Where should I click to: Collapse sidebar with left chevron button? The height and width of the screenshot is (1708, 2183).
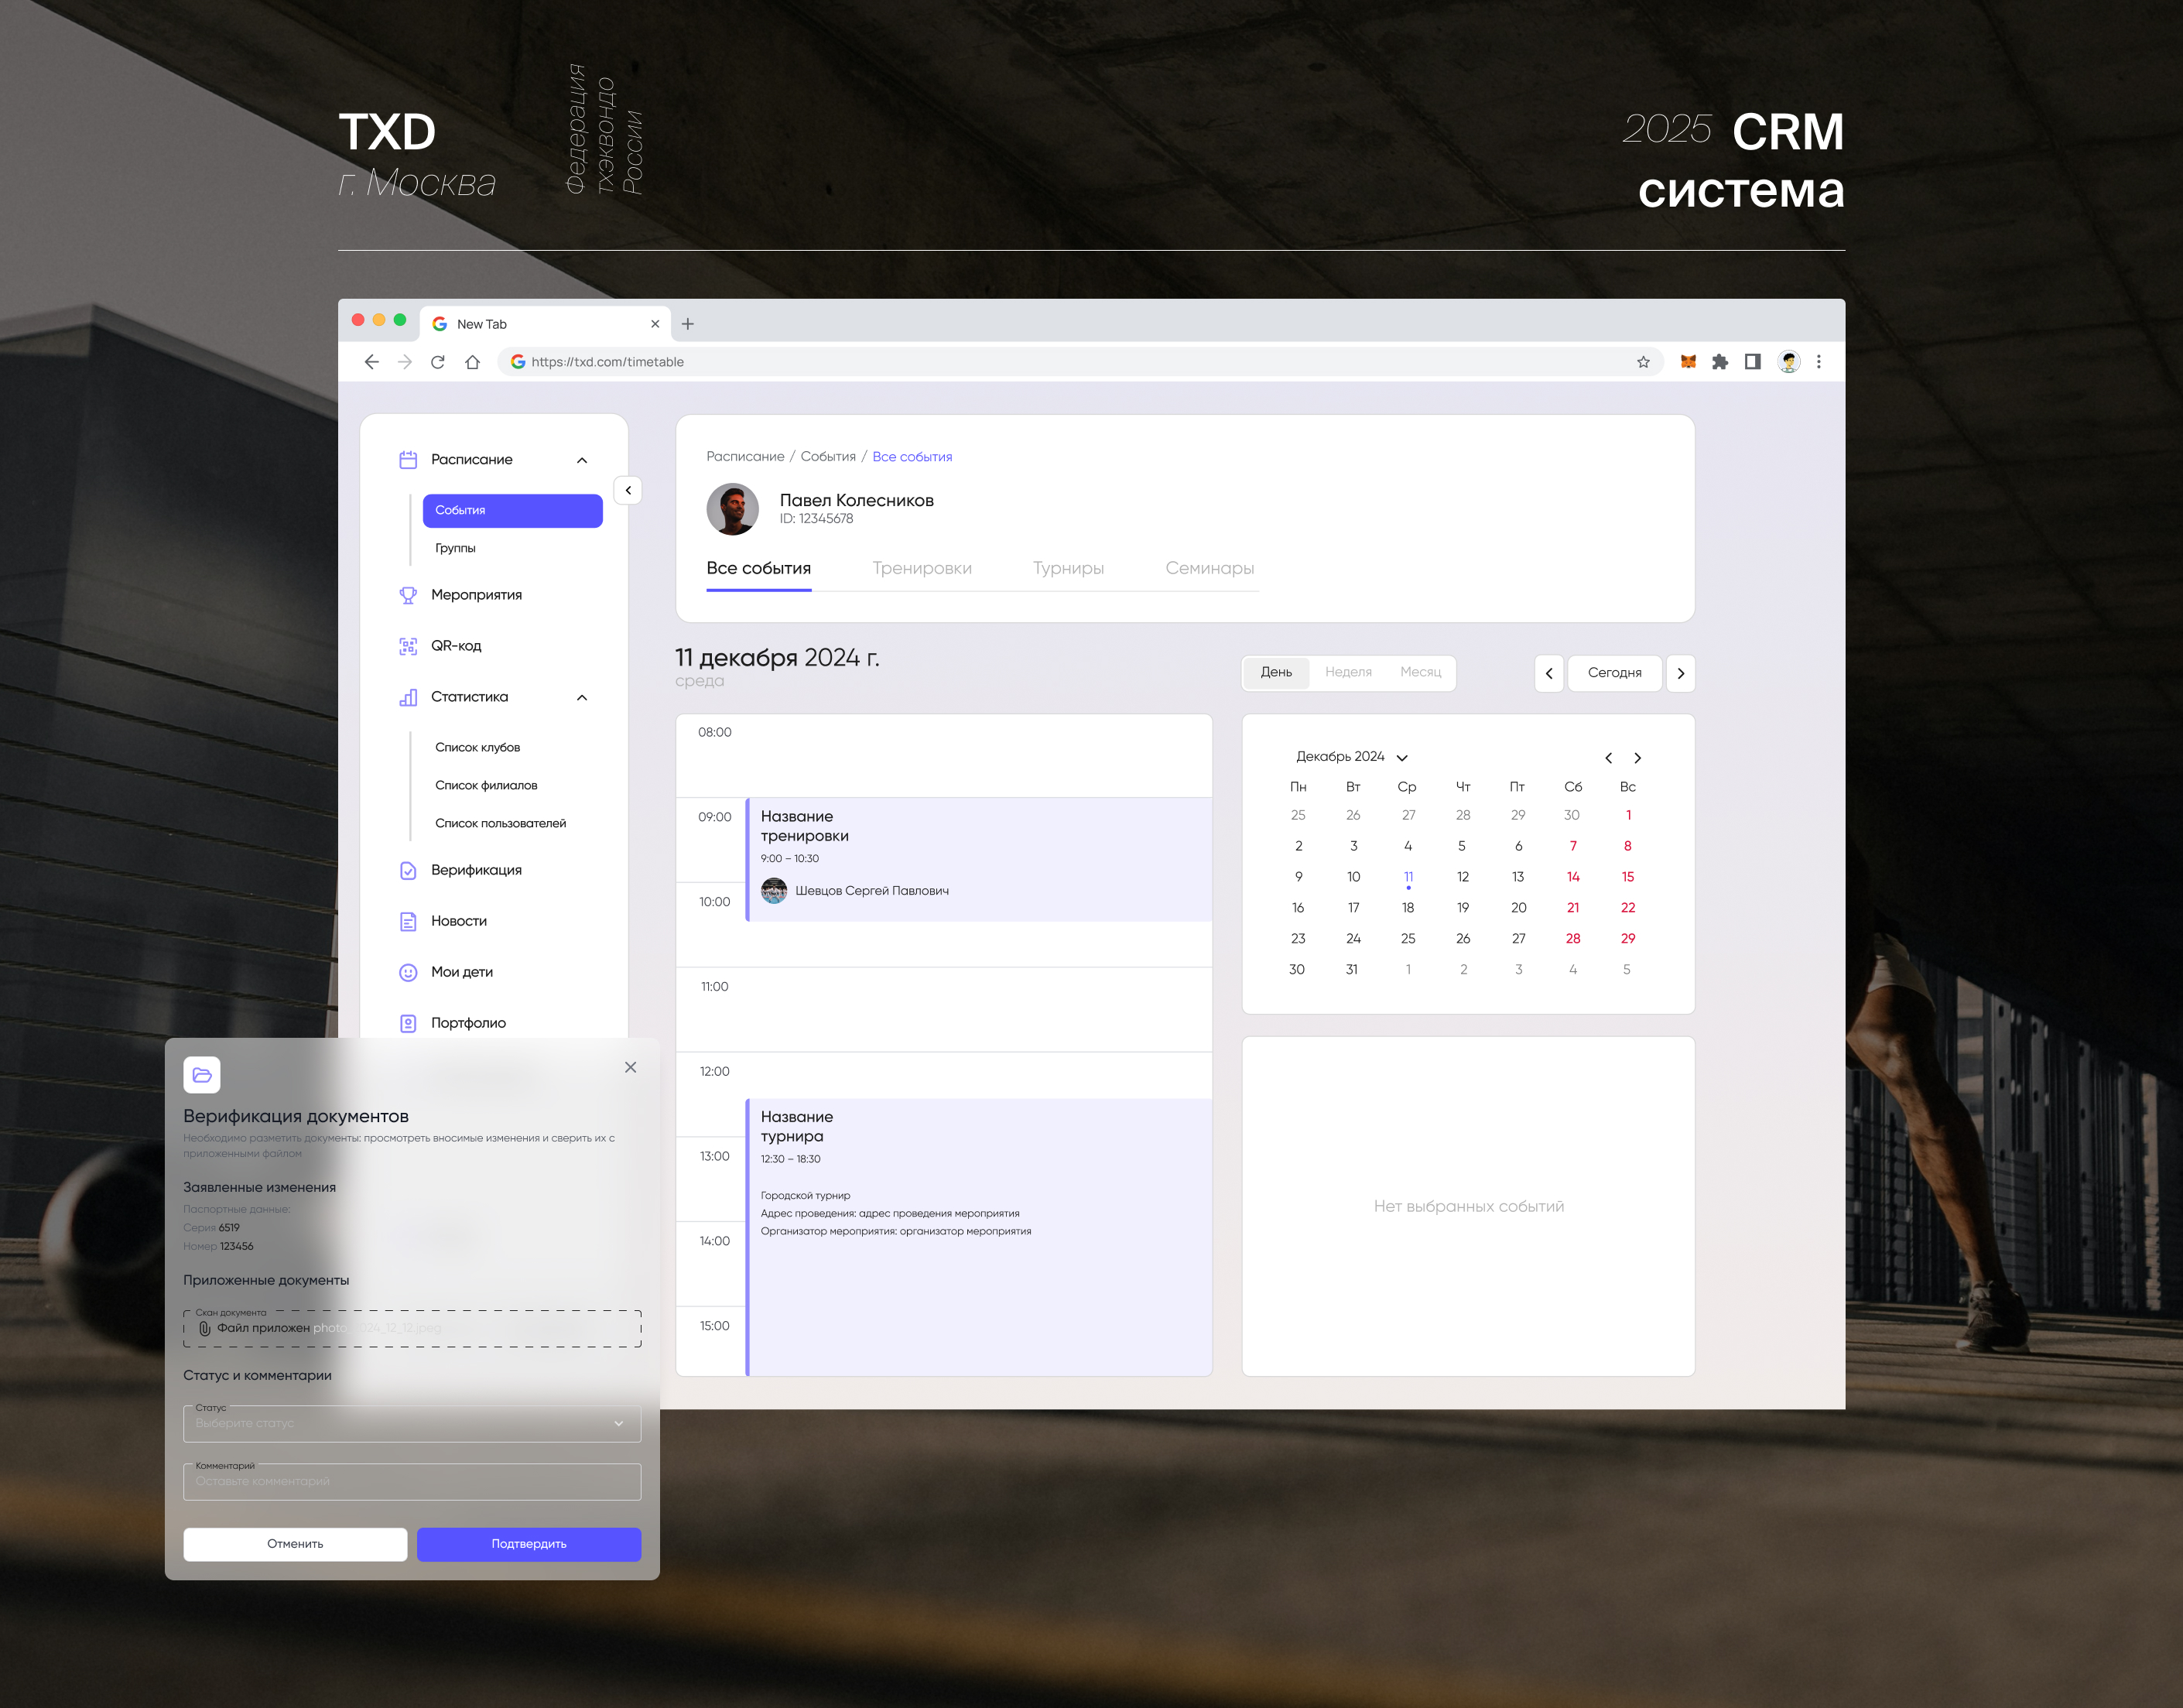coord(628,490)
